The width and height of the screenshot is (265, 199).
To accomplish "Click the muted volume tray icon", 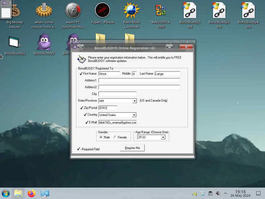I will [218, 193].
